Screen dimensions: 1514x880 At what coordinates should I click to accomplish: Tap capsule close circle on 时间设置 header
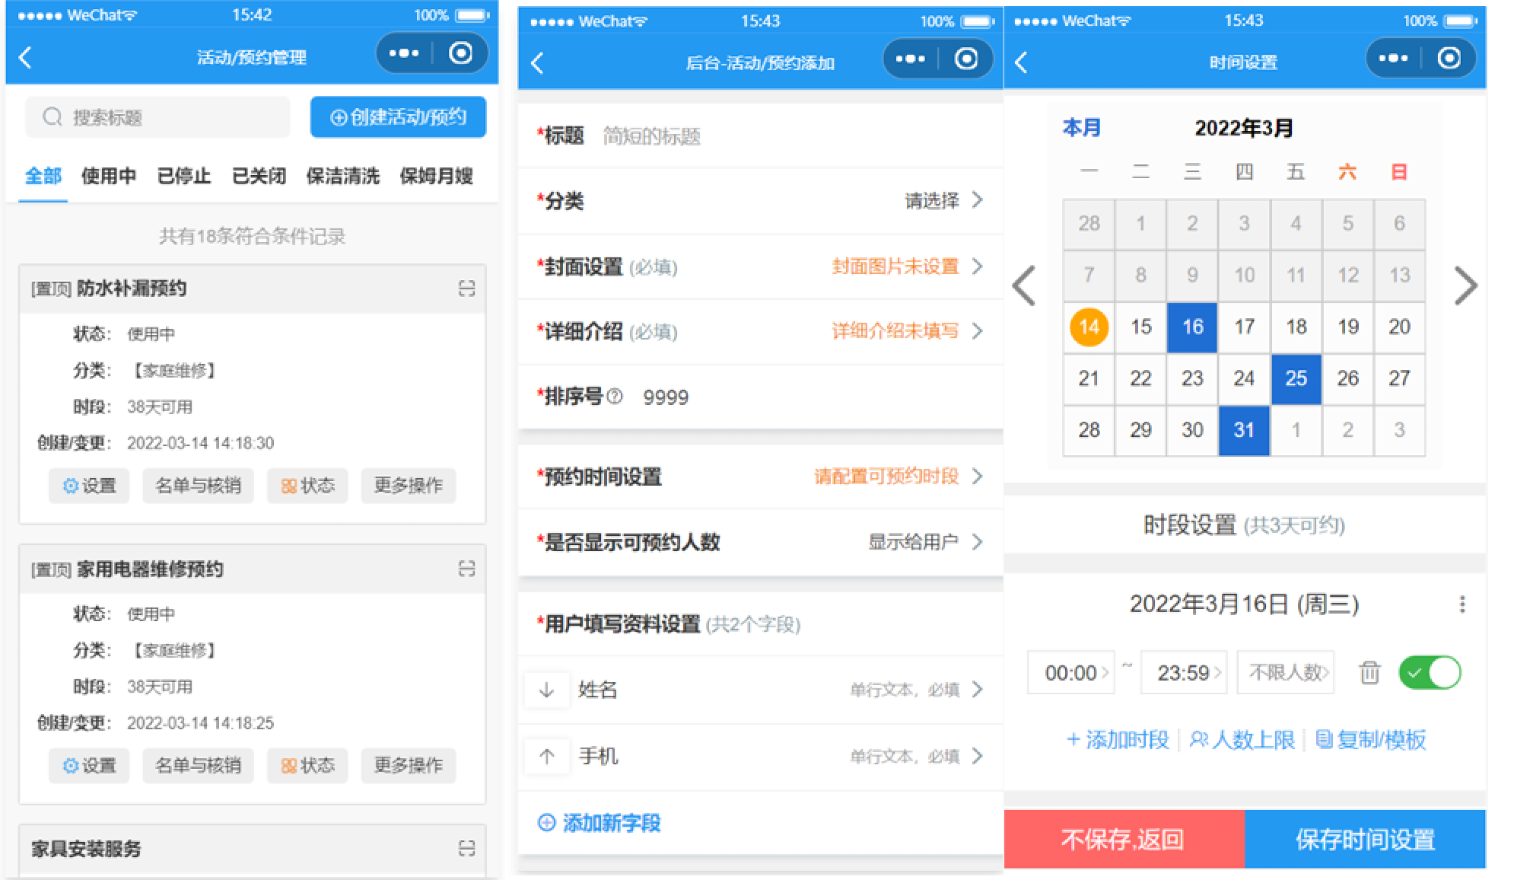[x=1449, y=58]
